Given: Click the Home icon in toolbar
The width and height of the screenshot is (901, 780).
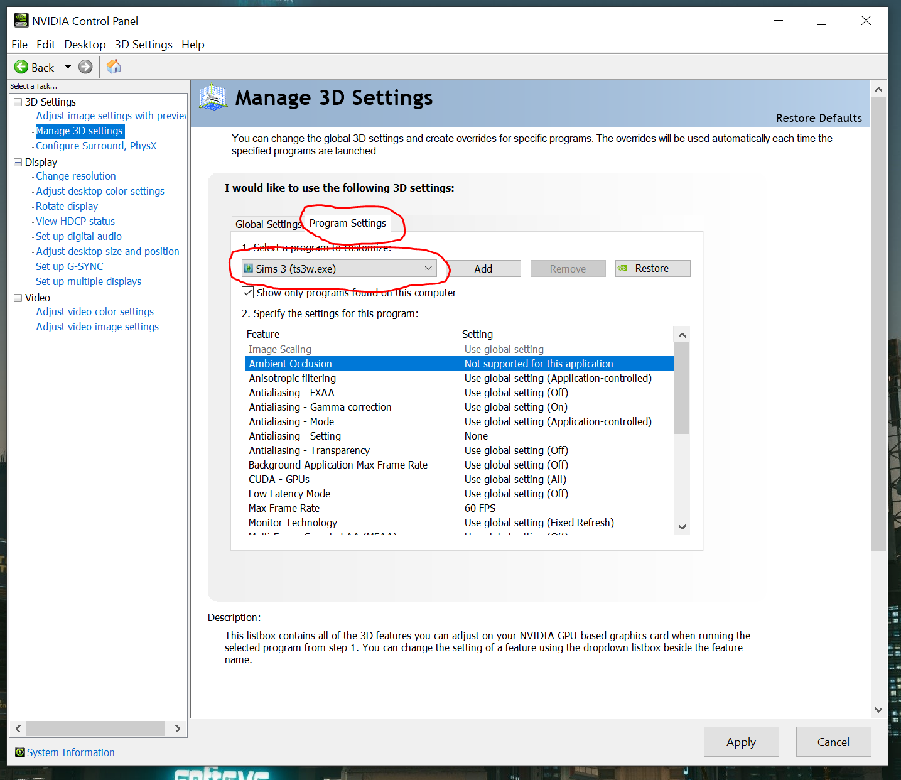Looking at the screenshot, I should 114,67.
